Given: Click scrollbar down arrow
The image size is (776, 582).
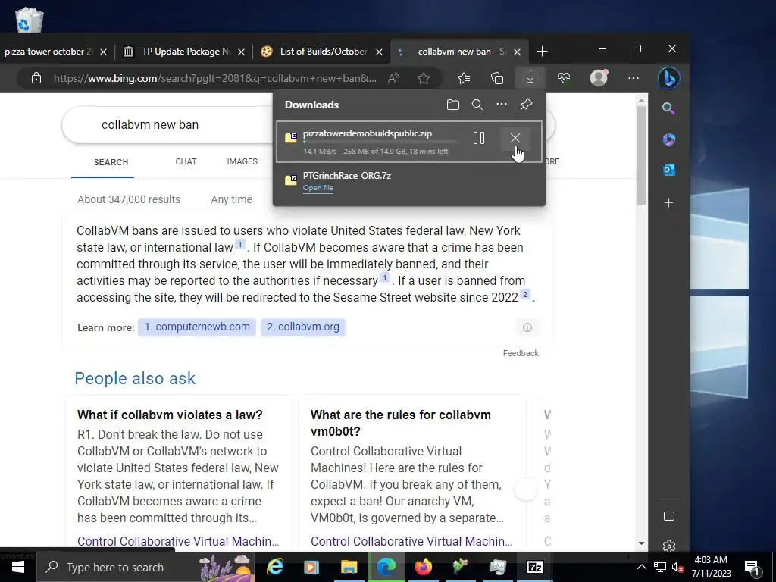Looking at the screenshot, I should 641,543.
